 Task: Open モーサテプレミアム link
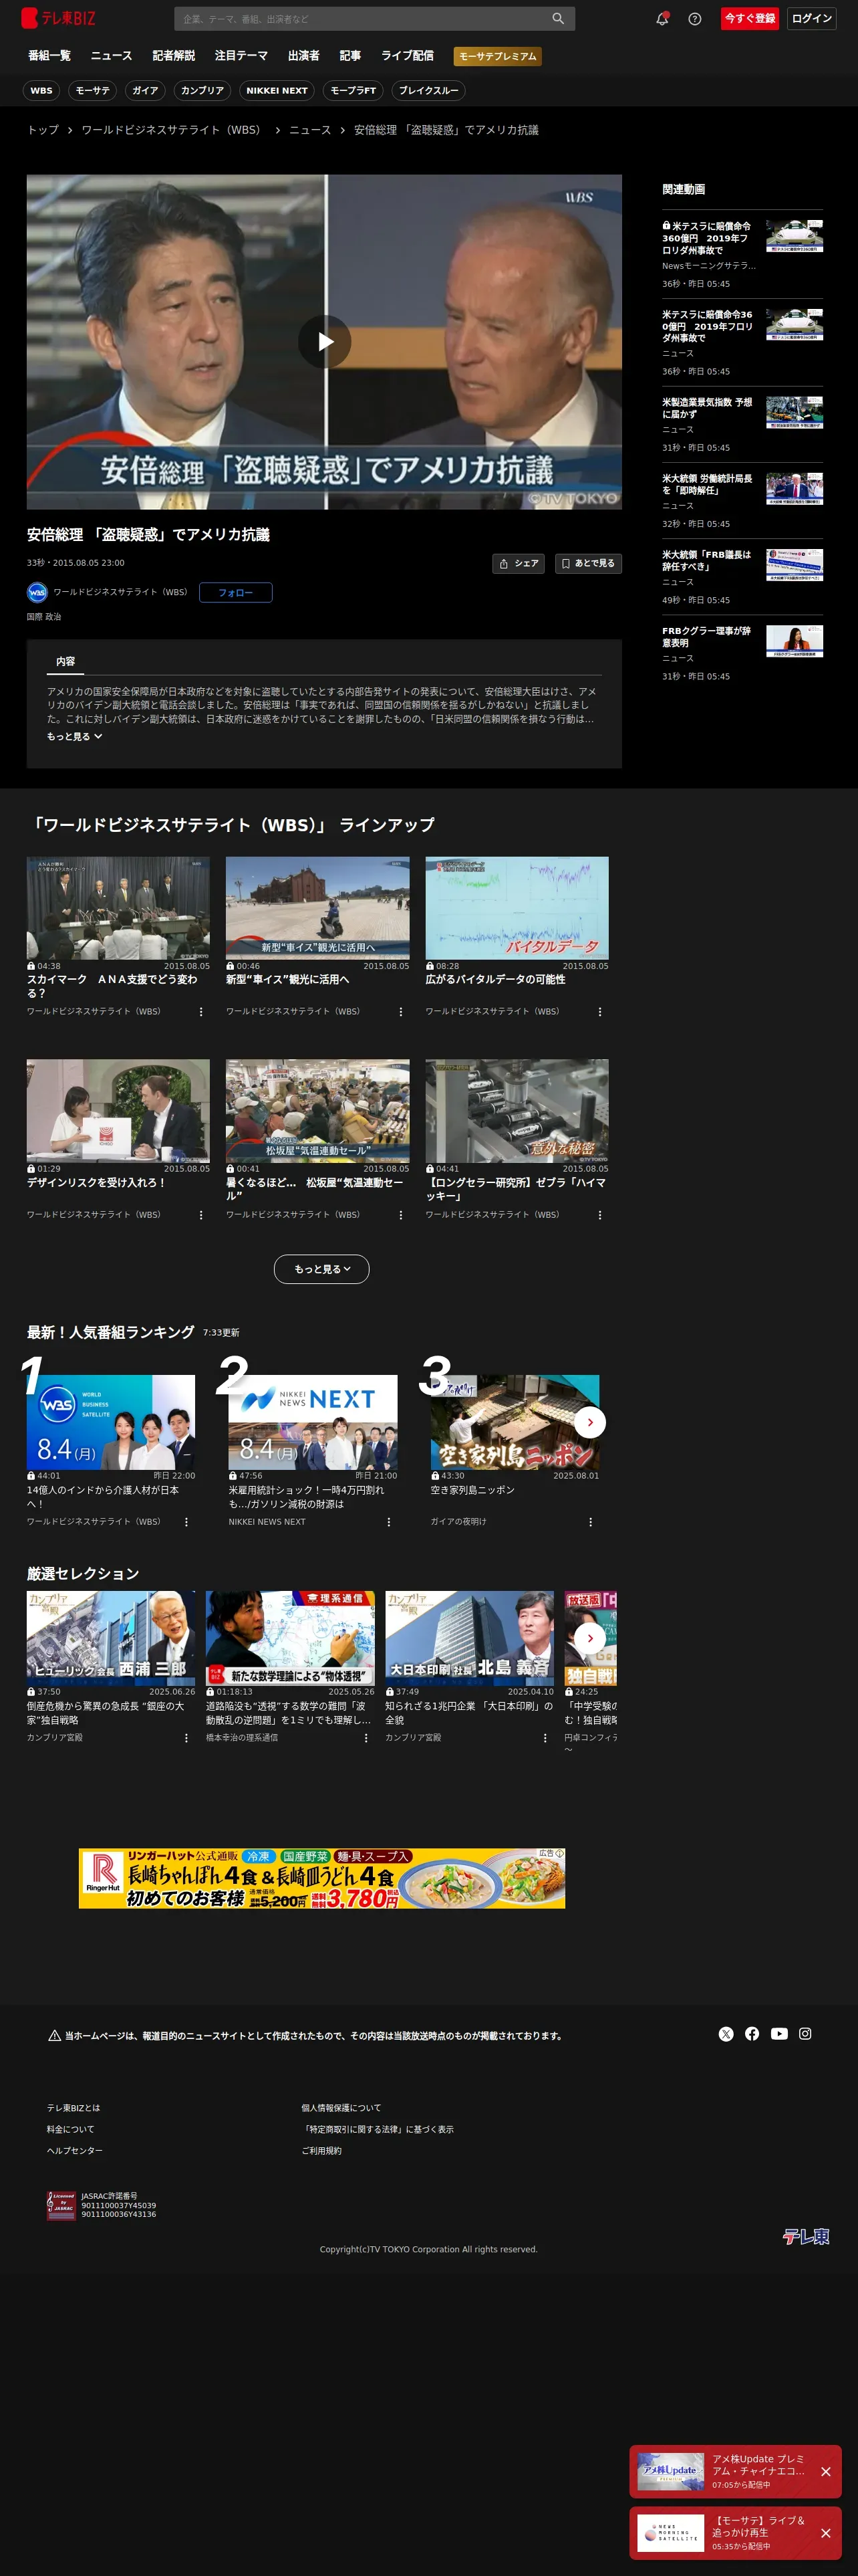tap(497, 56)
